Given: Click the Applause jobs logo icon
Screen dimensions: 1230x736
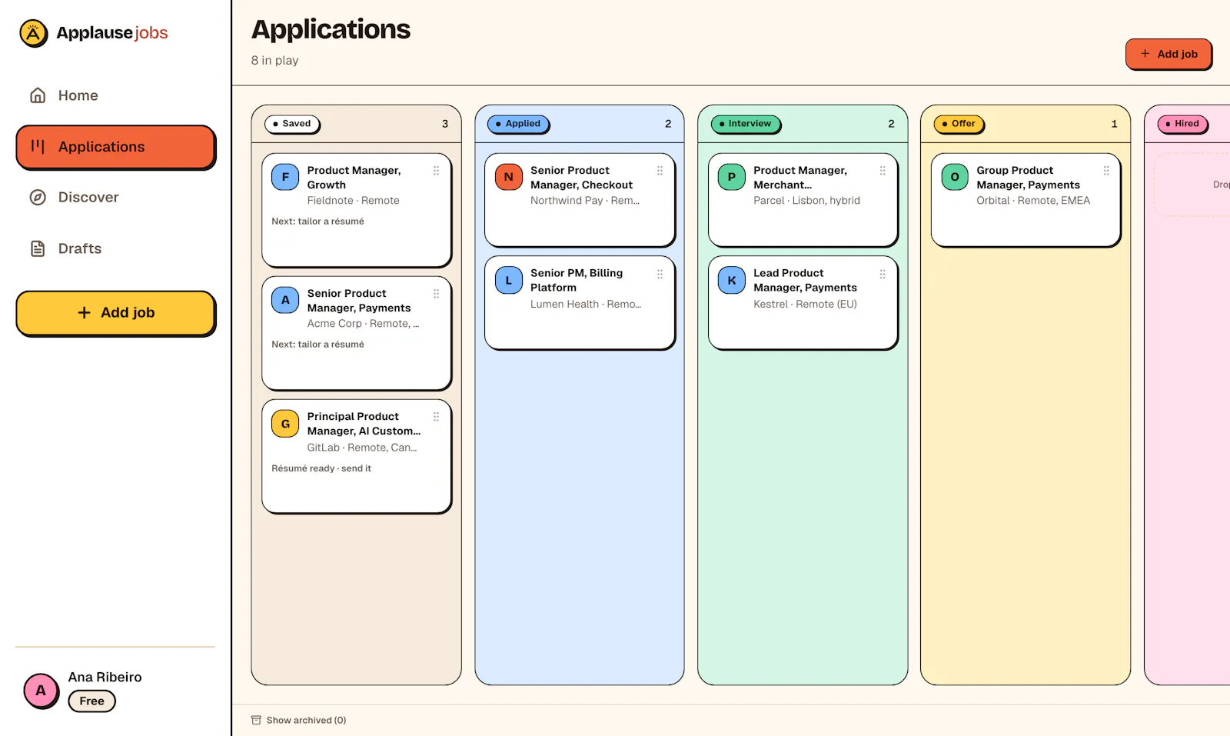Looking at the screenshot, I should point(33,33).
